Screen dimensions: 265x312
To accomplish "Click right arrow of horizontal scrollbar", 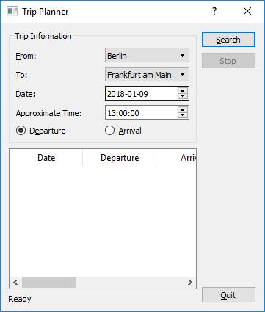I will pos(190,283).
